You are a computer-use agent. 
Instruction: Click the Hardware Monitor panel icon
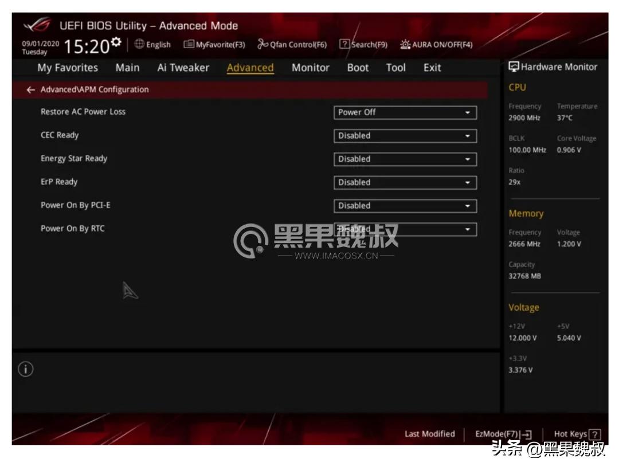coord(512,66)
